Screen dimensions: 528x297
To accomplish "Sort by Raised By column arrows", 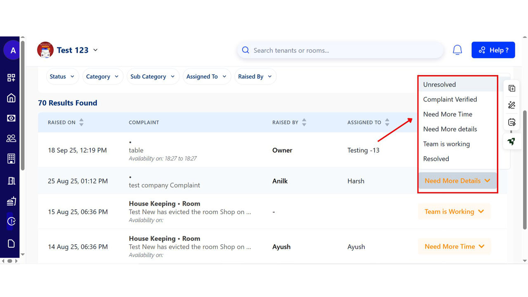I will [304, 122].
